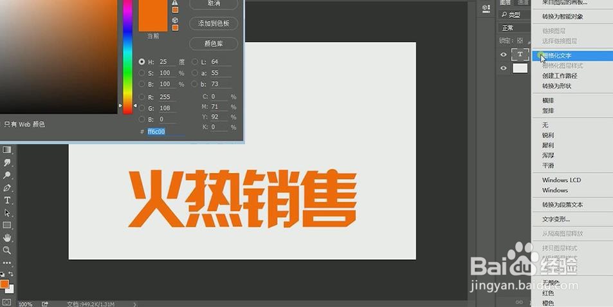Open the Edit Toolbar three-dots button
Viewport: 613px width, 307px height.
(6, 263)
